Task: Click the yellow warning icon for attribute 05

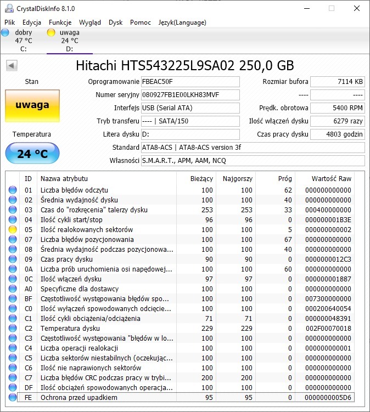Action: click(x=13, y=229)
